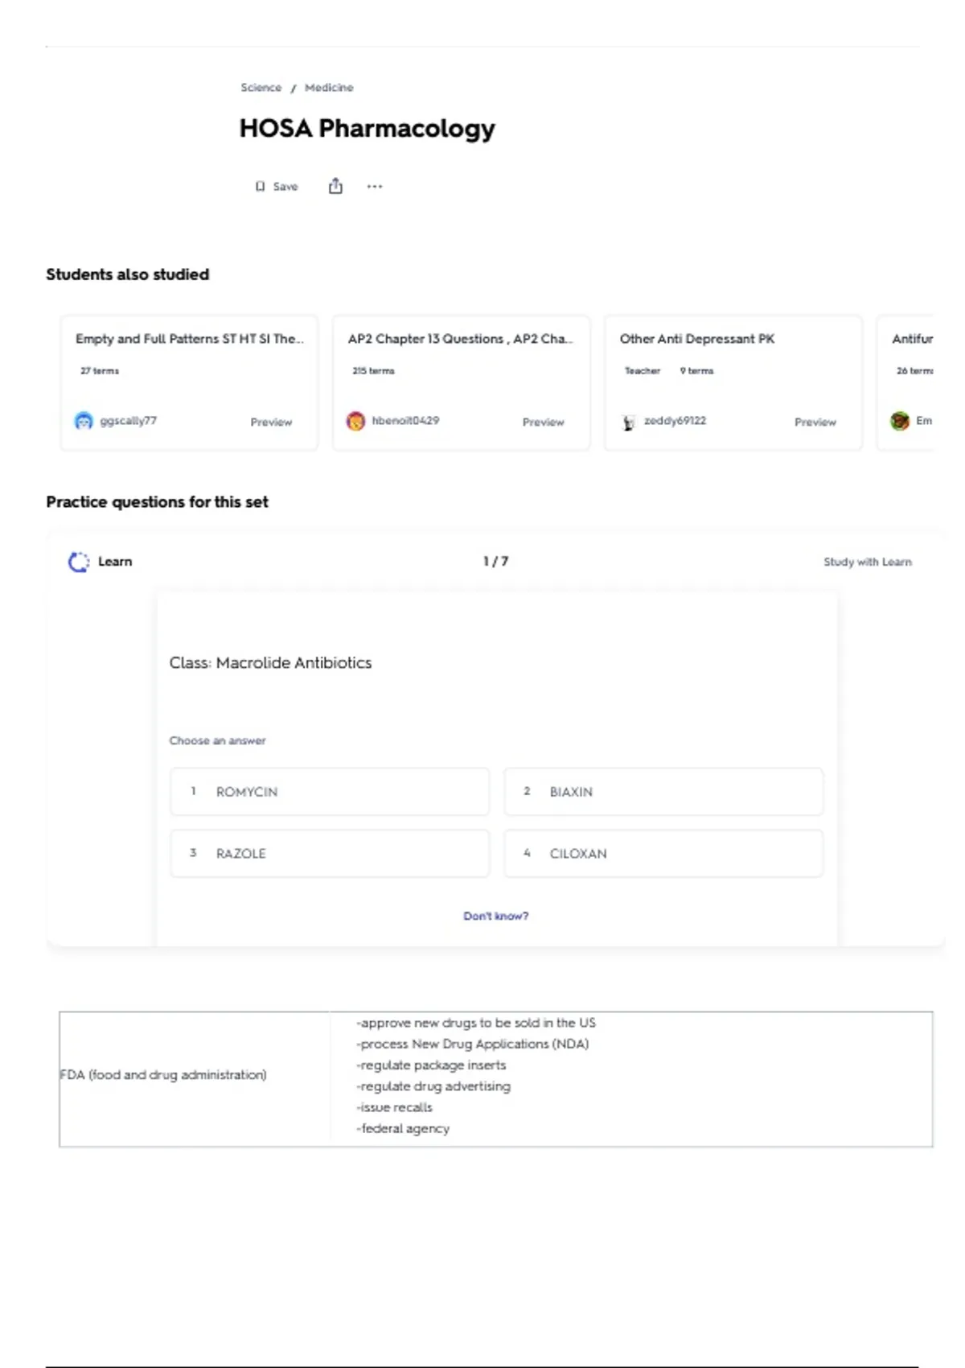Choose answer option RAZOLE
Image resolution: width=965 pixels, height=1368 pixels.
coord(330,853)
